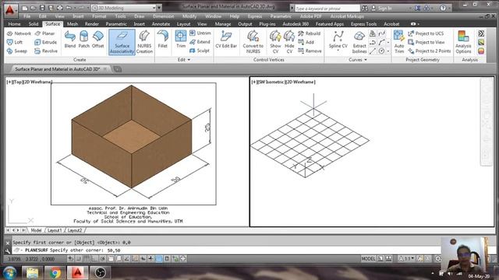Open Analysis Options

pos(463,42)
